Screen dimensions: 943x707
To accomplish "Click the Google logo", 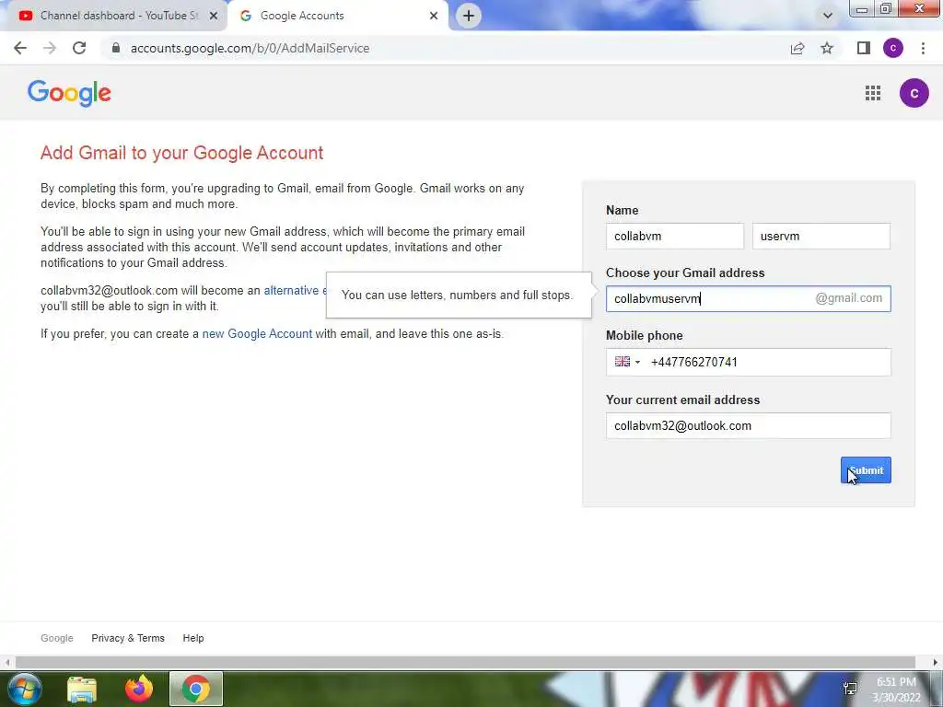I will (69, 93).
